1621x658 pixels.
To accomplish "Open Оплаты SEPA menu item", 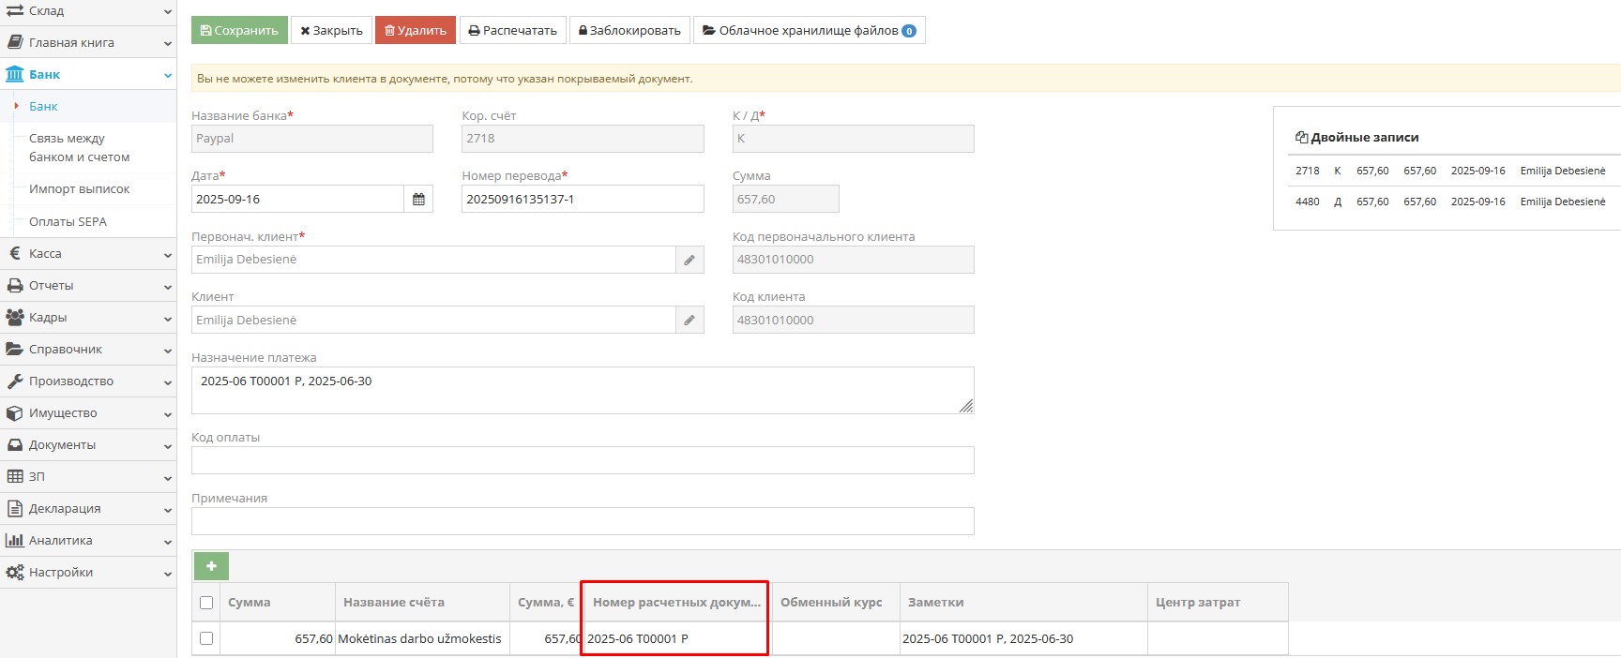I will 68,222.
